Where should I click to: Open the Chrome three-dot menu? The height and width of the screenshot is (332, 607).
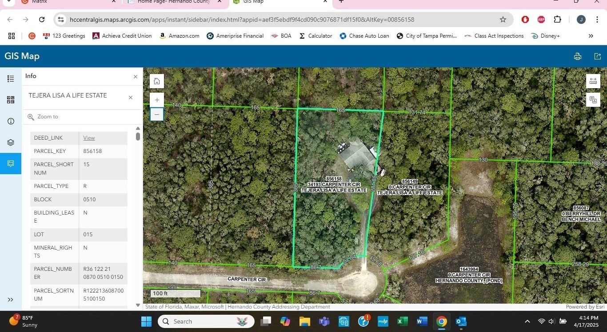(598, 20)
